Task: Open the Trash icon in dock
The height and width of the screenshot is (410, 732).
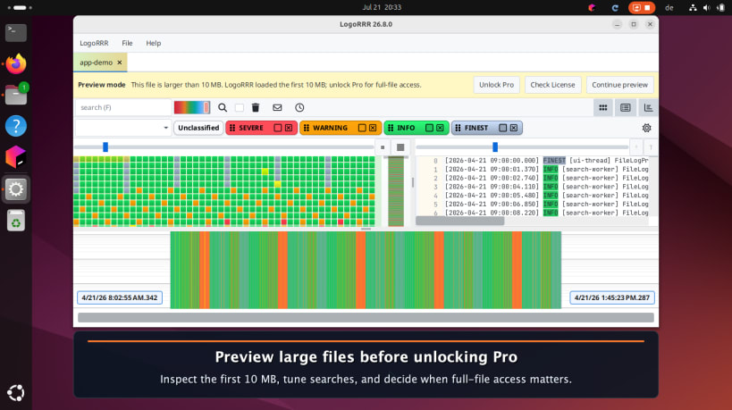Action: coord(16,220)
